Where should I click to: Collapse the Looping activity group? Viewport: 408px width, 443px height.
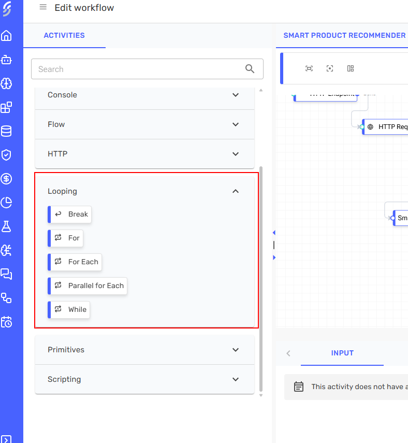(236, 191)
